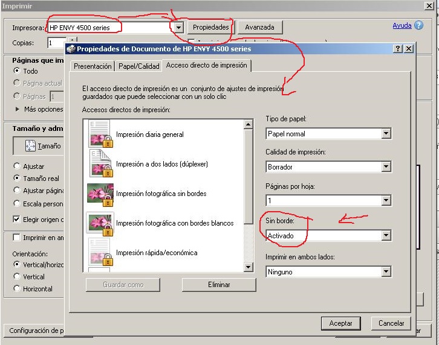Image resolution: width=439 pixels, height=345 pixels.
Task: Click the Propiedades button
Action: (x=211, y=27)
